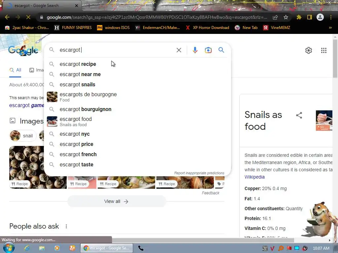Screen dimensions: 338x253
Task: Click the Windows Start orb
Action: tap(9, 248)
